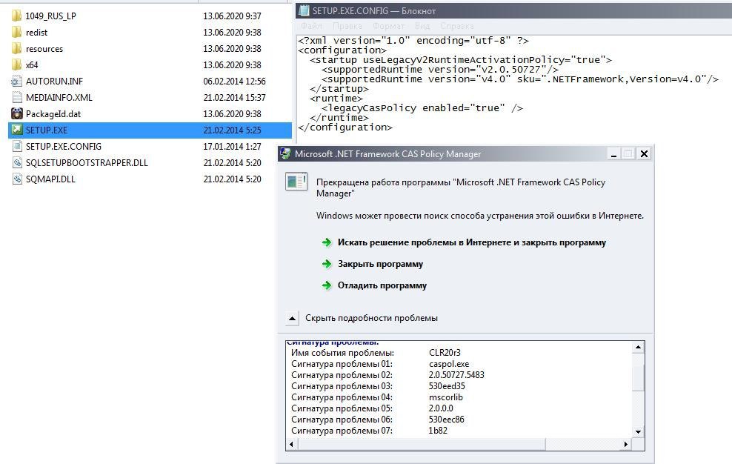Click the CAS Policy Manager title bar icon
Screen dimensions: 732x464
coord(285,153)
